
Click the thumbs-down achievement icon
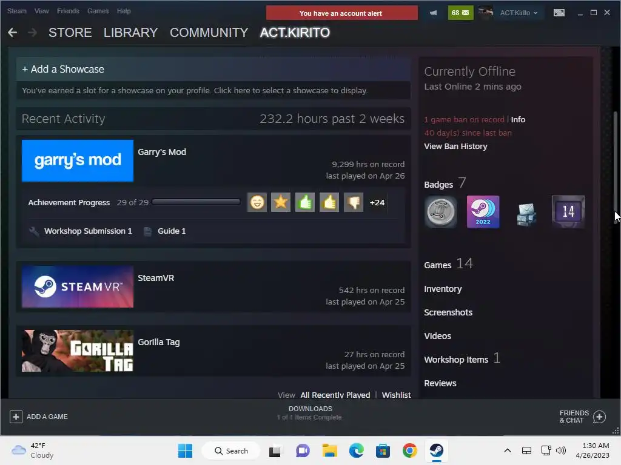point(354,202)
